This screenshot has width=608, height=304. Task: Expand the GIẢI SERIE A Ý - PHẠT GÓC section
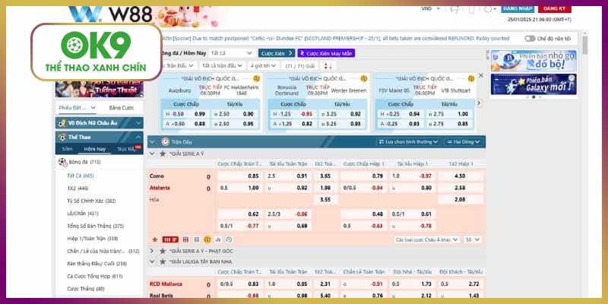pyautogui.click(x=151, y=250)
